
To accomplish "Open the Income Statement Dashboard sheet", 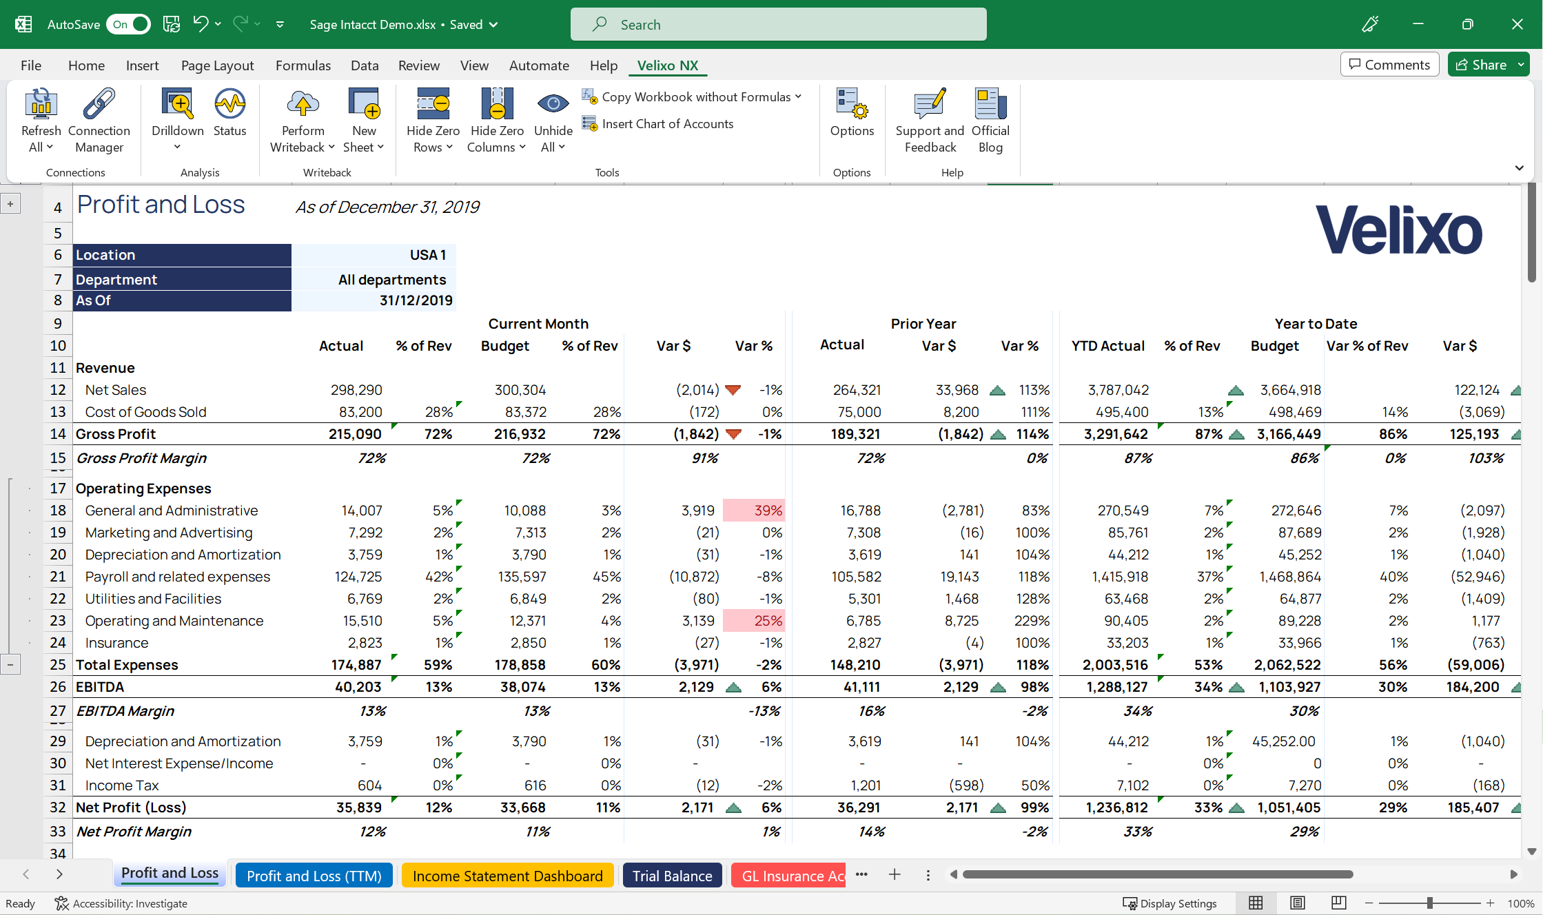I will click(508, 876).
